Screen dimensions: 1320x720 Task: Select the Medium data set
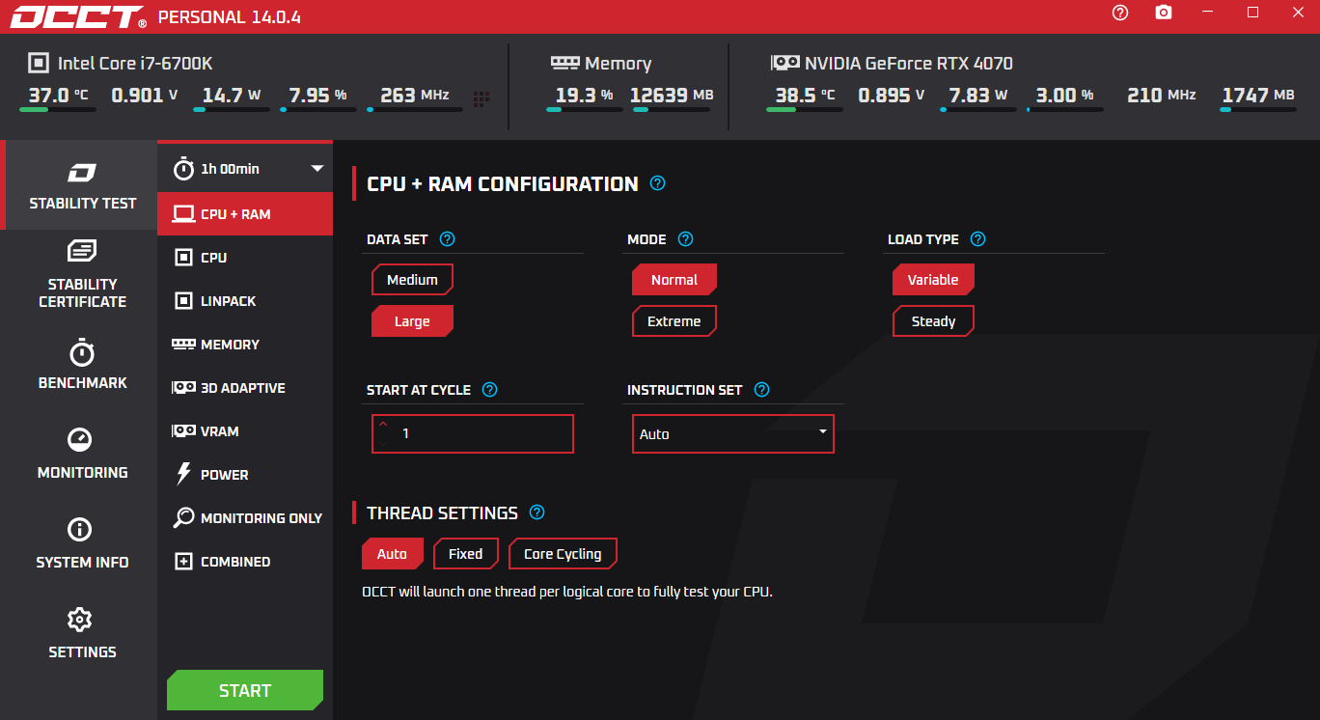pyautogui.click(x=412, y=280)
